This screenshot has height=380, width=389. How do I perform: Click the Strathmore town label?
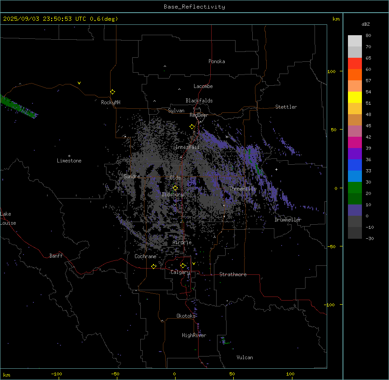tap(233, 274)
